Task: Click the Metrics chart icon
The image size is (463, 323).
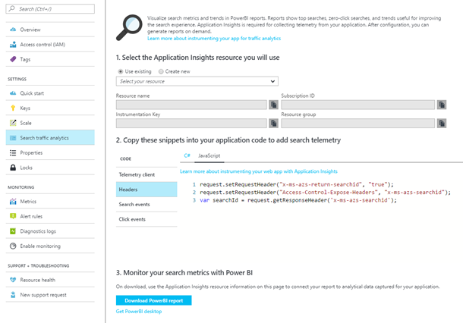Action: point(13,202)
